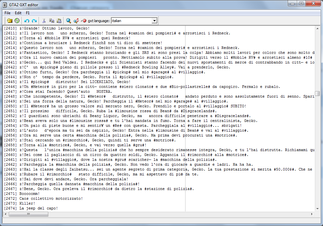Image resolution: width=323 pixels, height=226 pixels.
Task: Click line [2657] "Stai cercando un #rimorchio#"
Action: (90, 140)
